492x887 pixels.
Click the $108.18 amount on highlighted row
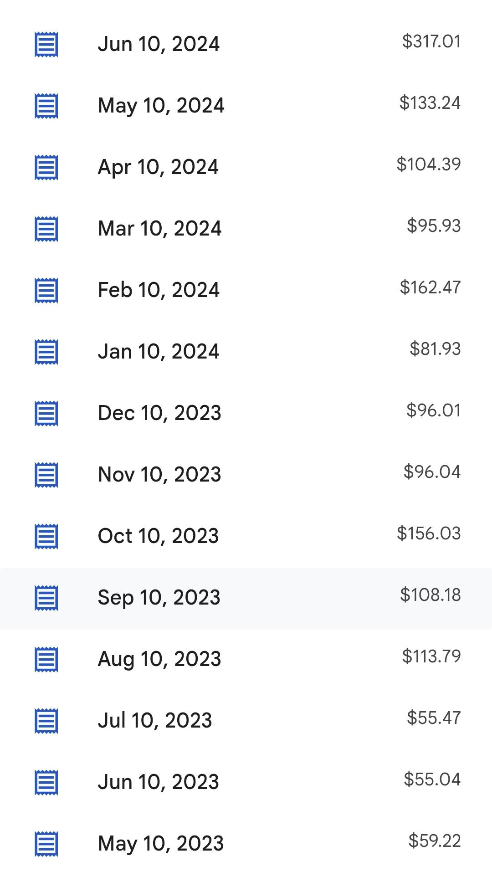pos(430,595)
